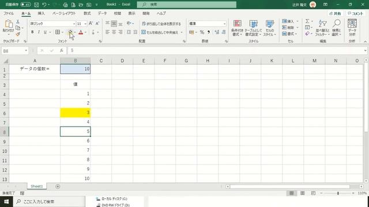
Task: Open the font size dropdown
Action: pos(85,24)
